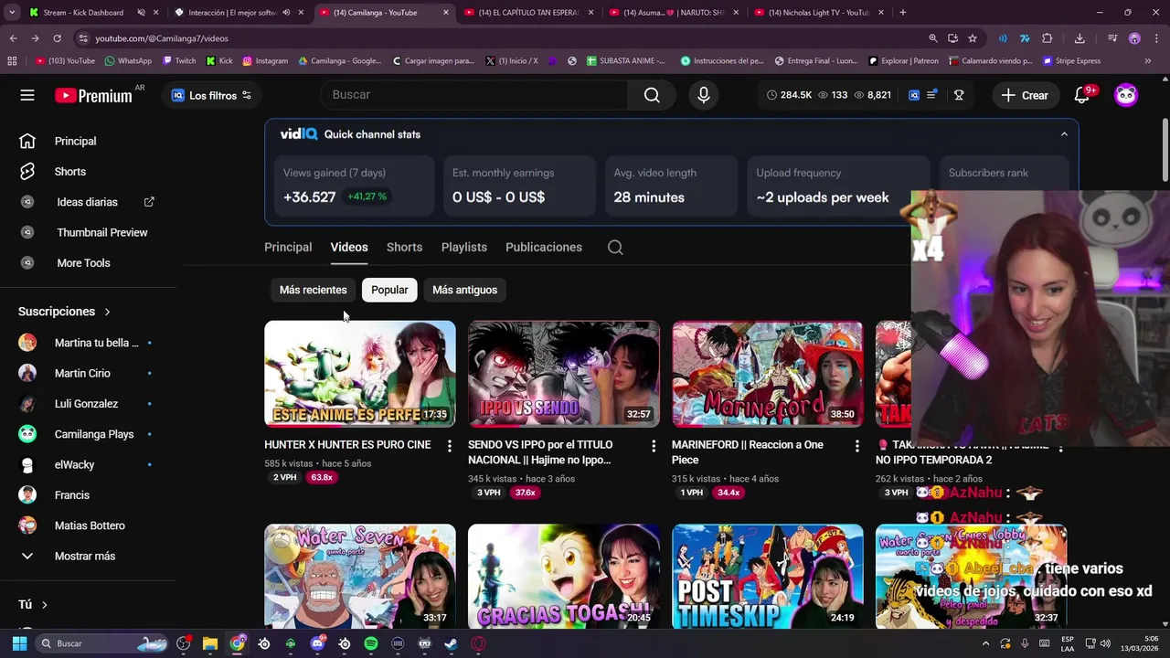The image size is (1170, 658).
Task: Open the GRACIAS TOGASHI video thumbnail
Action: pyautogui.click(x=564, y=577)
